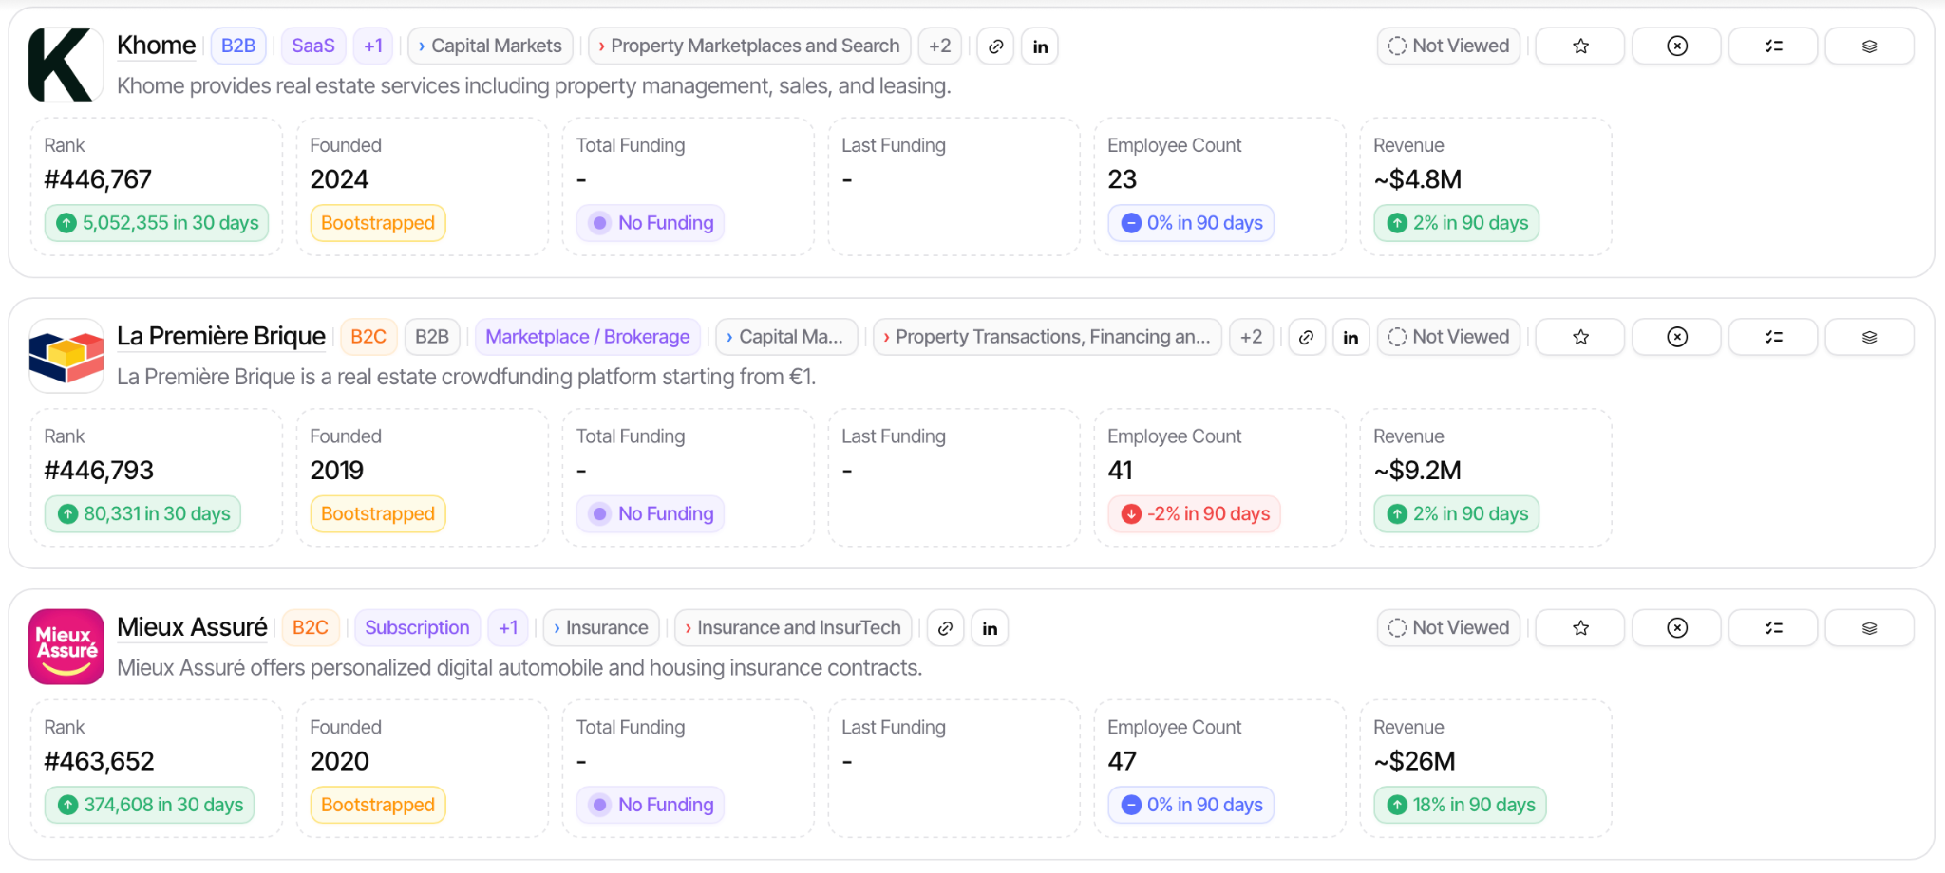Click the website link icon for Khome
Viewport: 1945px width, 873px height.
995,46
